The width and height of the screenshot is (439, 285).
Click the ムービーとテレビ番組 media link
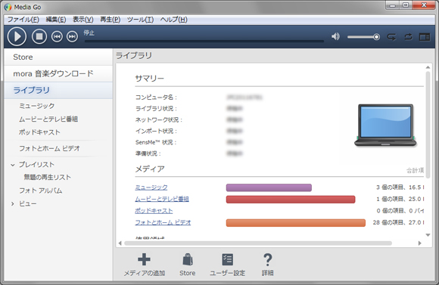[x=162, y=199]
